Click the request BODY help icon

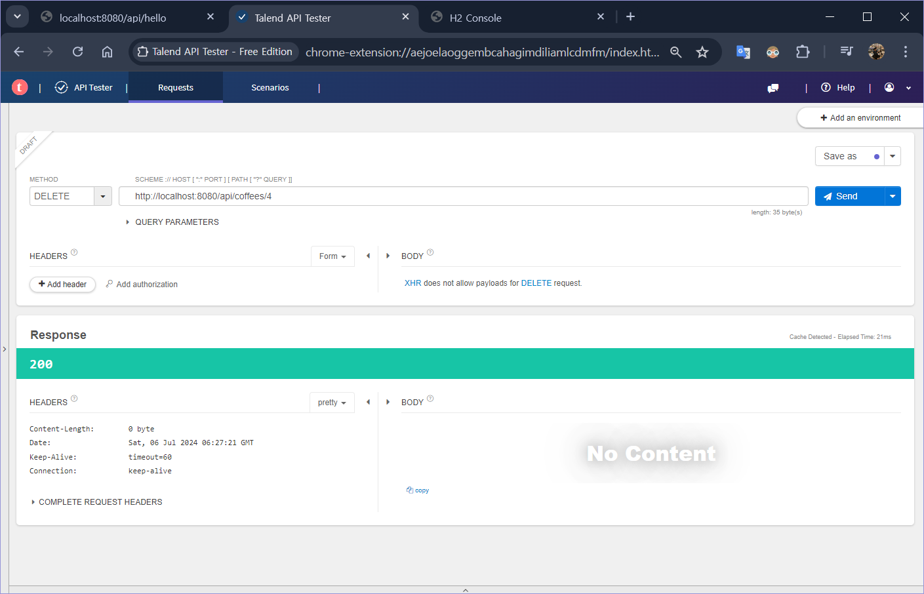430,252
